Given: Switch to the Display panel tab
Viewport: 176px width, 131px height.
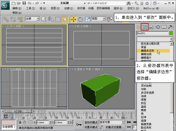Looking at the screenshot, I should point(164,27).
